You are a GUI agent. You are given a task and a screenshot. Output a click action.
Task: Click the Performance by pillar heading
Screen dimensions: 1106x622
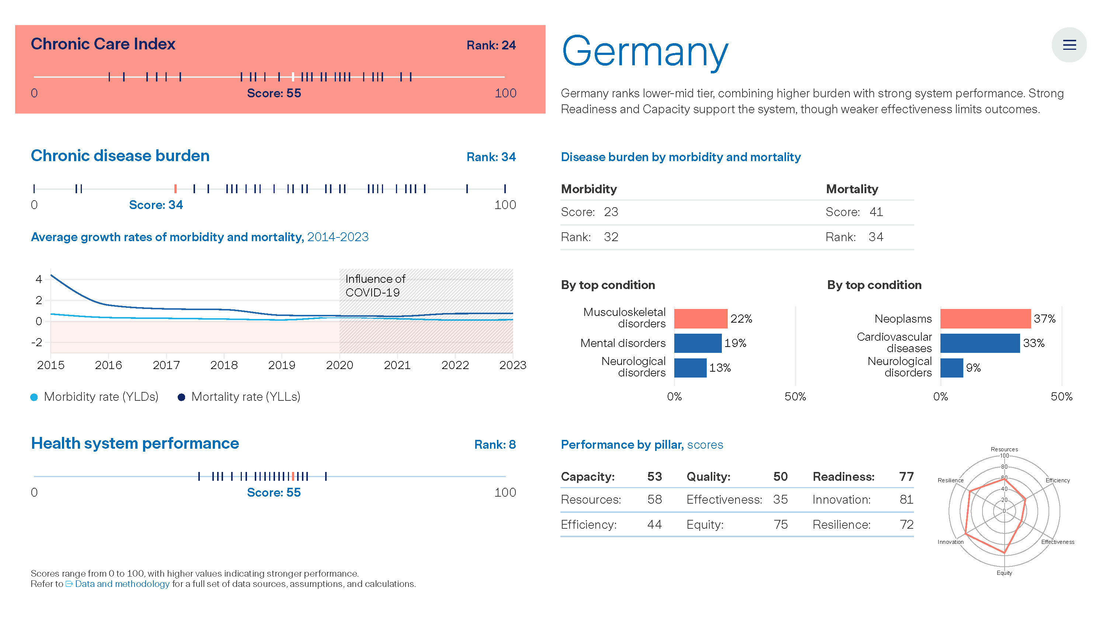coord(642,445)
